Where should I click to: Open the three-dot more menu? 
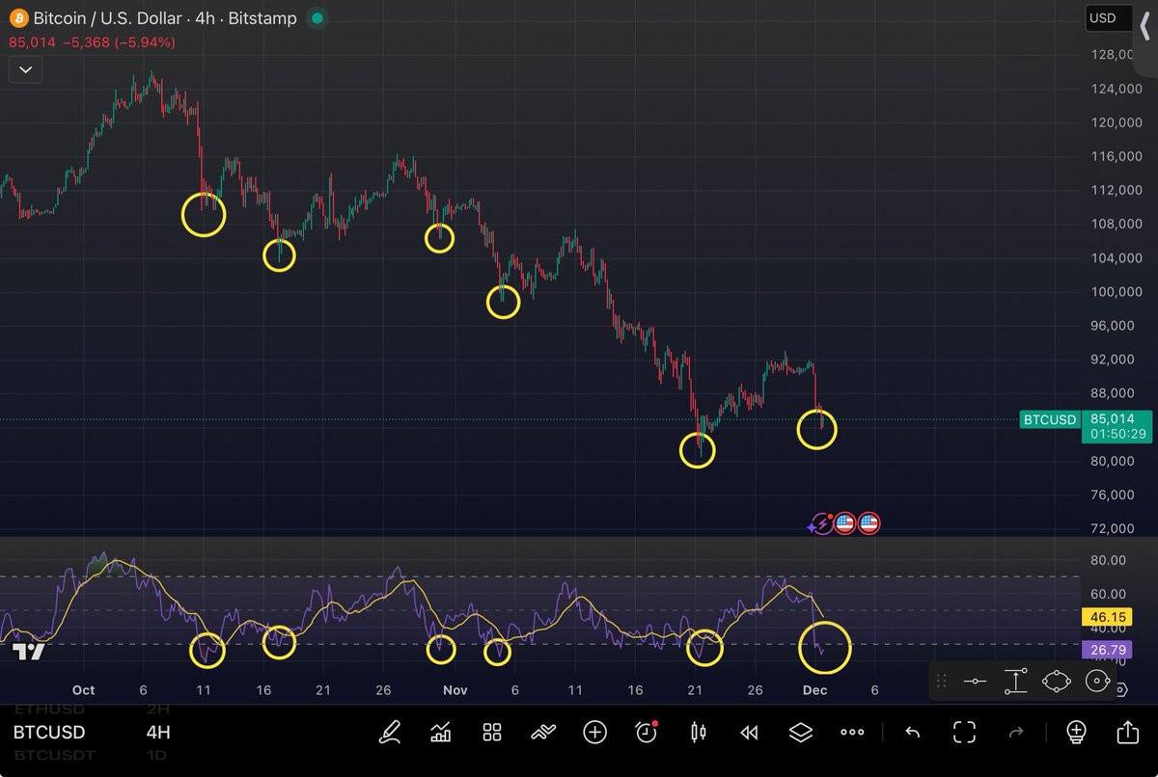(852, 733)
